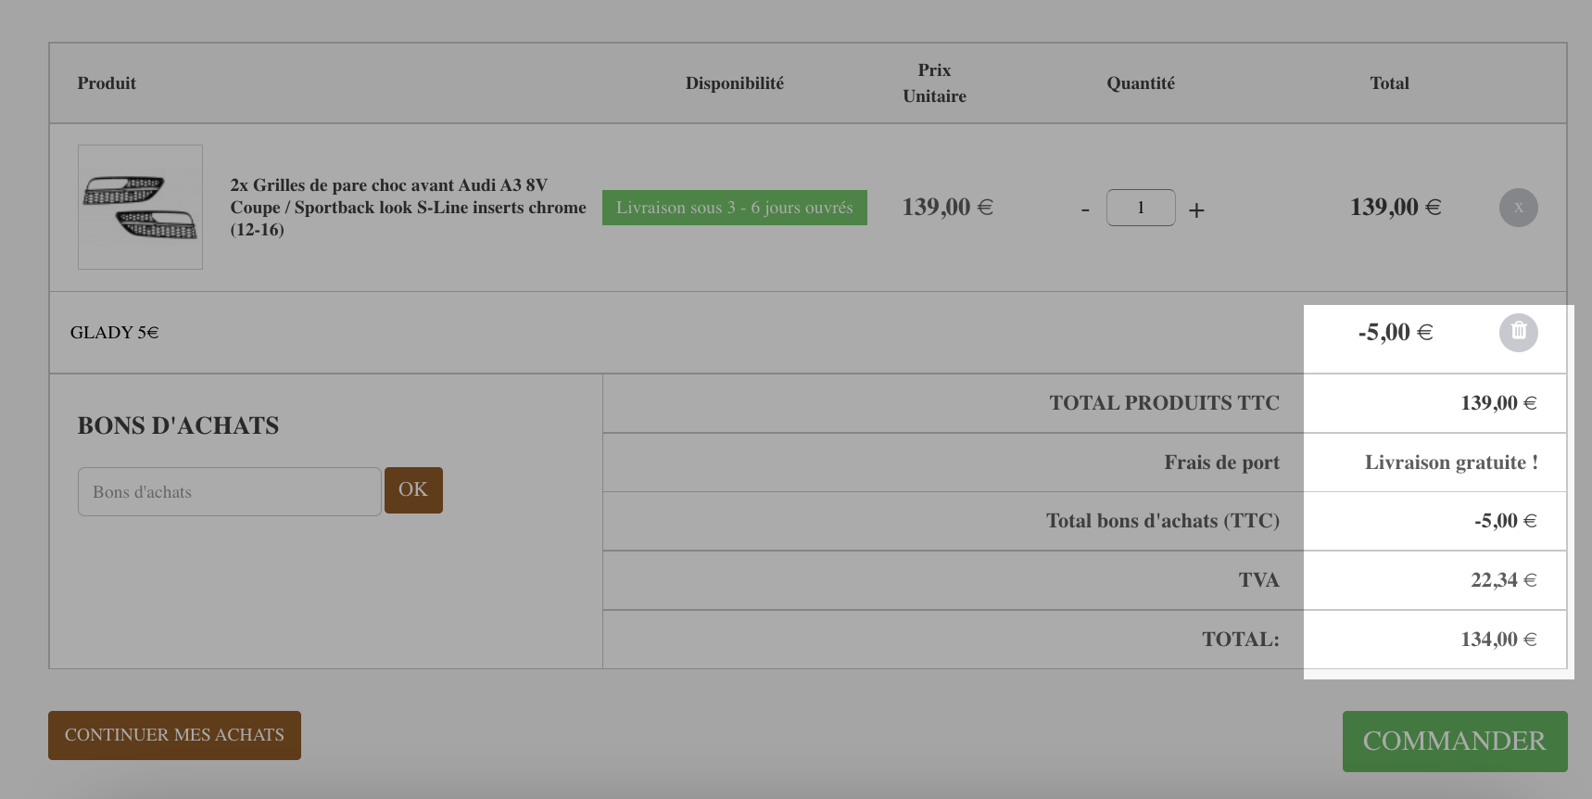Remove the Audi A3 grilles product with x icon

click(x=1518, y=208)
